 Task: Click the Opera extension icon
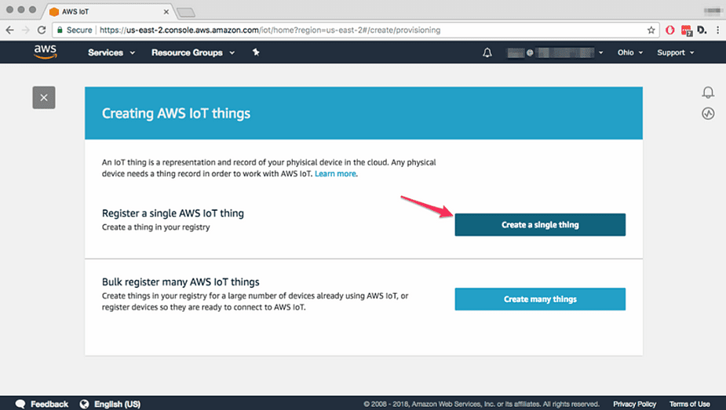tap(670, 30)
